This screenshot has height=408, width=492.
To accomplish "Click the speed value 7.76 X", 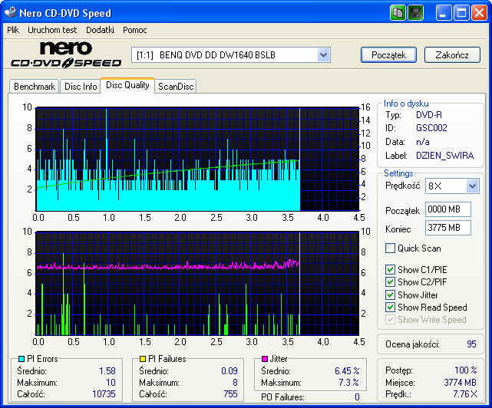I will 464,394.
